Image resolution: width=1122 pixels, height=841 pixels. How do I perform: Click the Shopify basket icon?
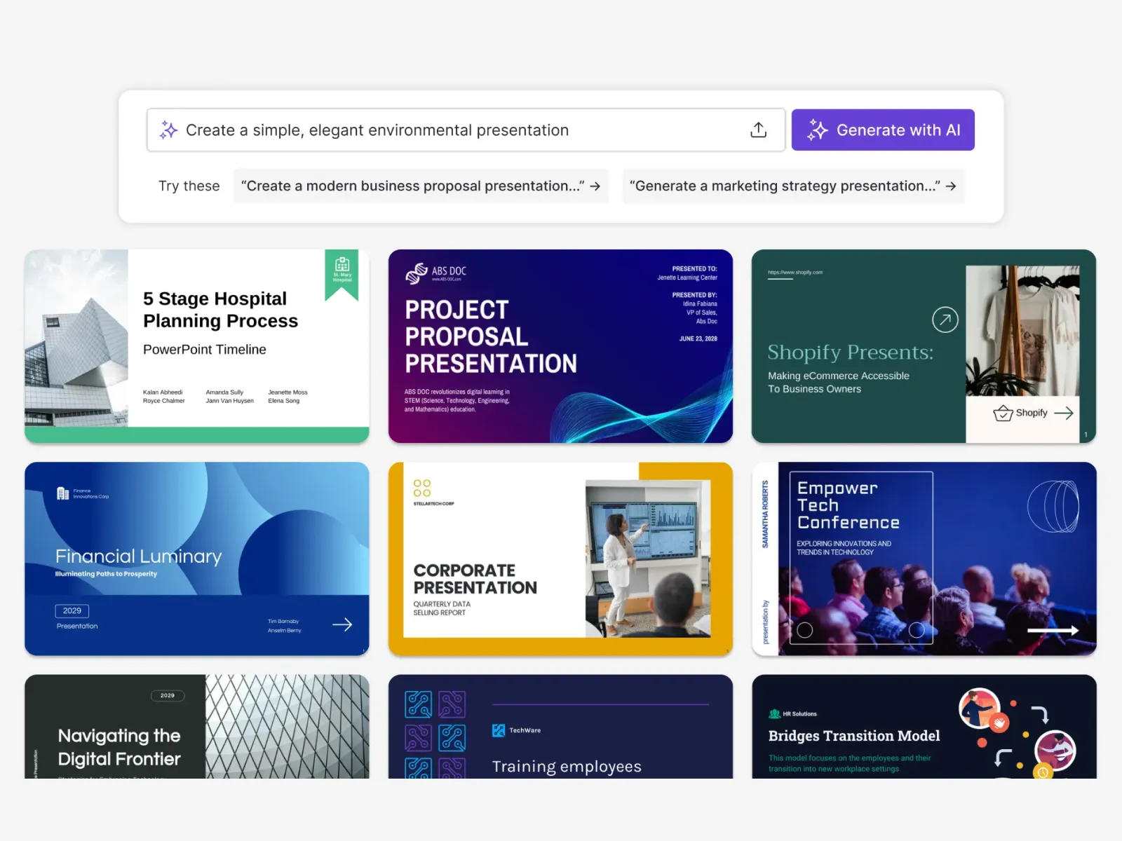tap(1003, 413)
